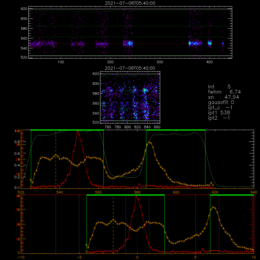Click the top plot title 2021-07-06T05:40:00

pos(130,3)
